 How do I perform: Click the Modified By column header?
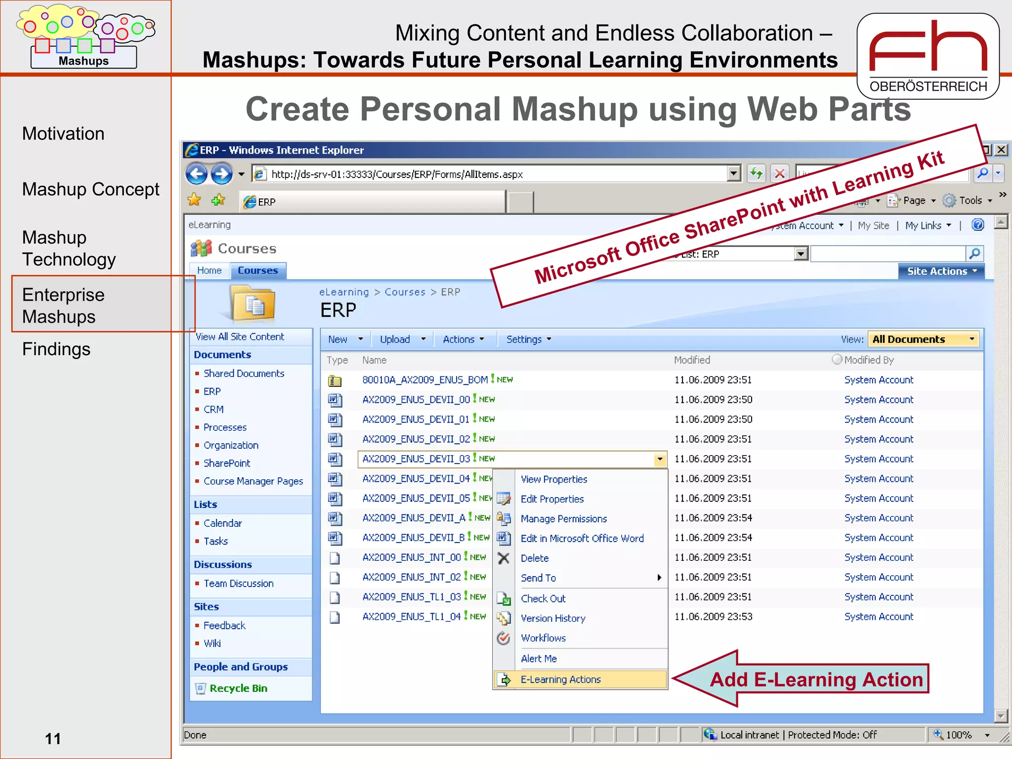coord(869,360)
